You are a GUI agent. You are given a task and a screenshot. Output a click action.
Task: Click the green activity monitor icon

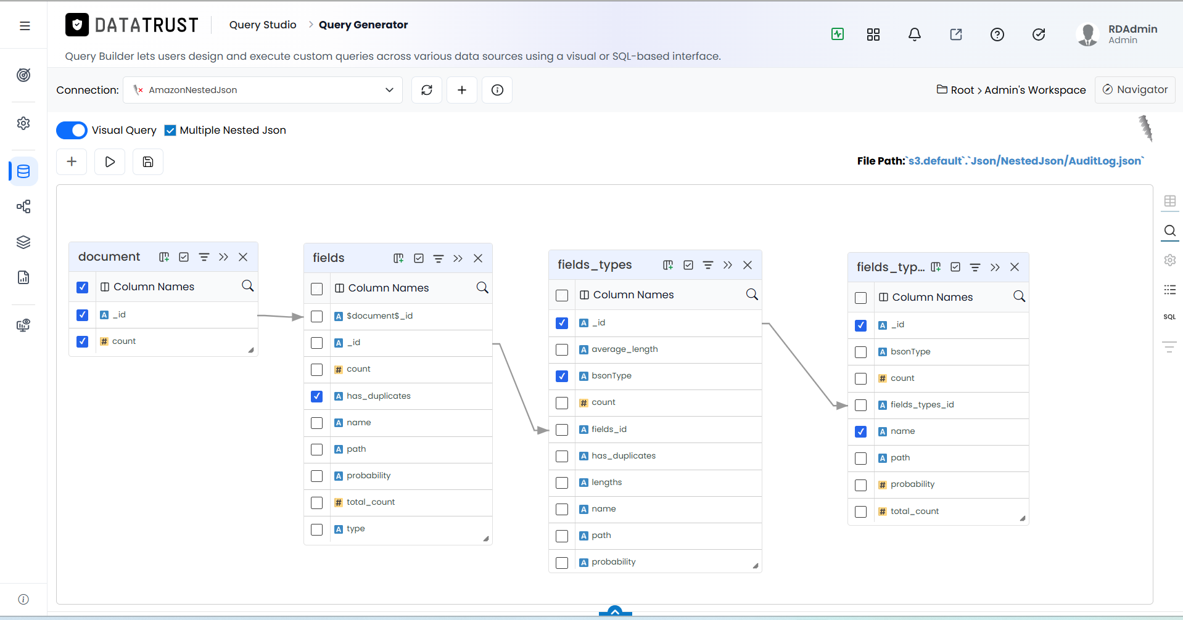[838, 35]
